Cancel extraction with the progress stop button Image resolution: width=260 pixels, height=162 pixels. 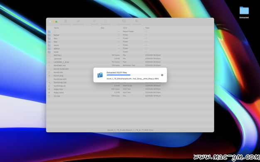click(x=162, y=75)
